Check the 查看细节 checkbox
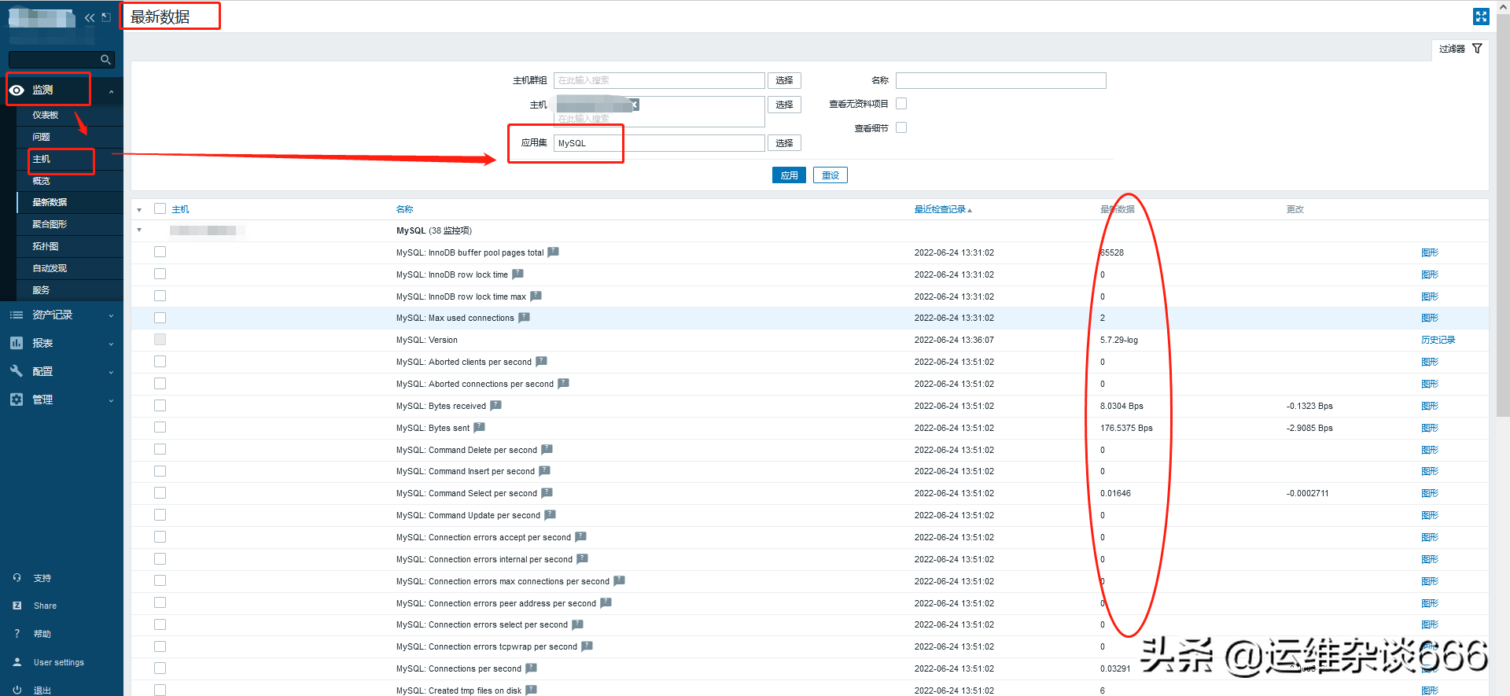Viewport: 1510px width, 696px height. pyautogui.click(x=901, y=127)
